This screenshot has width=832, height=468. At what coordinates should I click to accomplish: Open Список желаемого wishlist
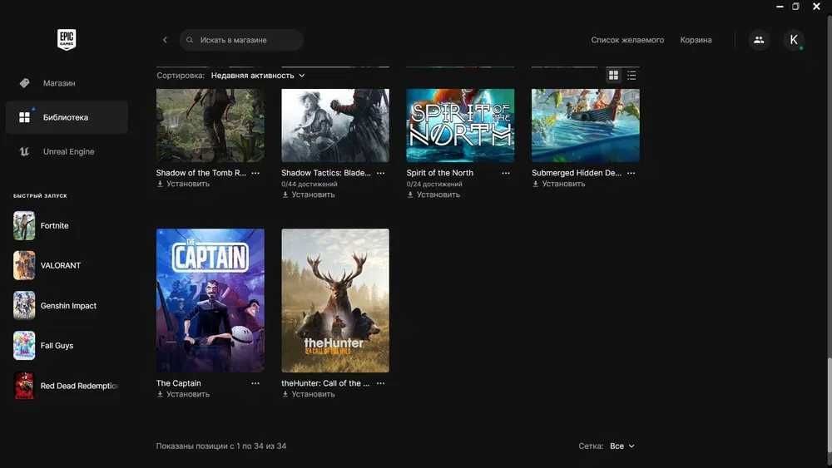click(627, 40)
